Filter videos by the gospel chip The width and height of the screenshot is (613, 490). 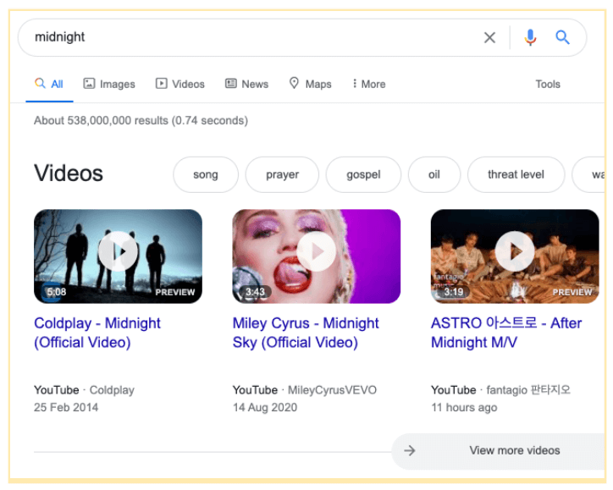(x=363, y=174)
